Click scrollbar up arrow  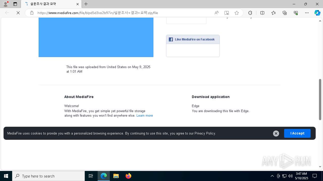point(320,21)
